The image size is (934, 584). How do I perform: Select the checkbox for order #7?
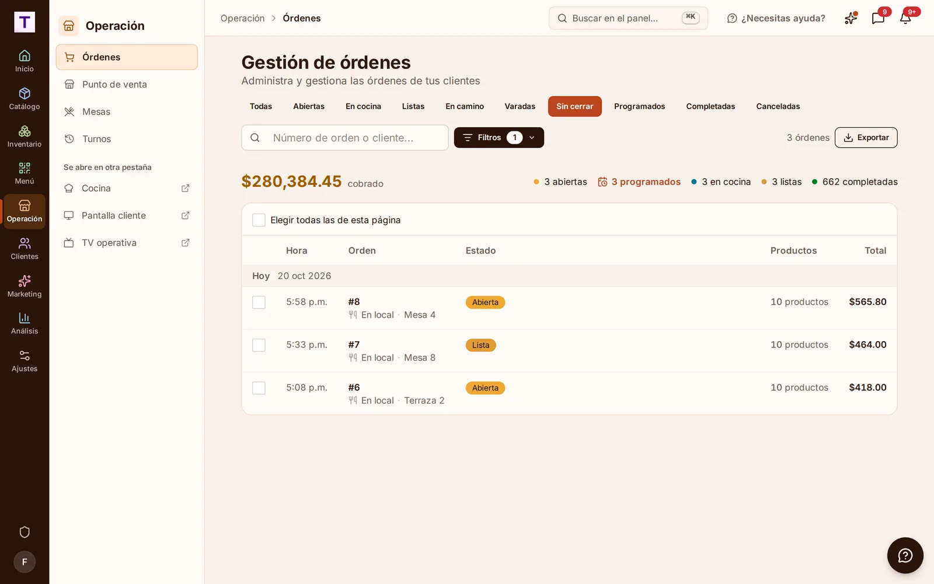(x=259, y=345)
